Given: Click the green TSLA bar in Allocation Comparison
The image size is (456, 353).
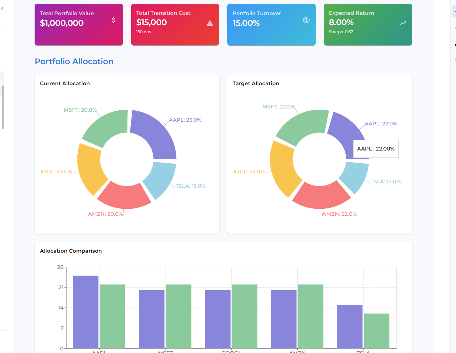Looking at the screenshot, I should 376,330.
